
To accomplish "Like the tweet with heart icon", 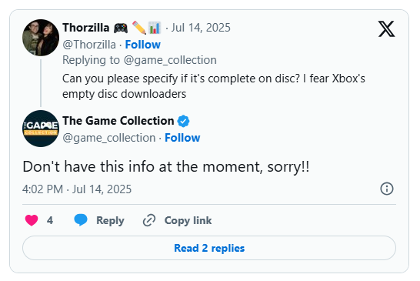I will (x=32, y=220).
